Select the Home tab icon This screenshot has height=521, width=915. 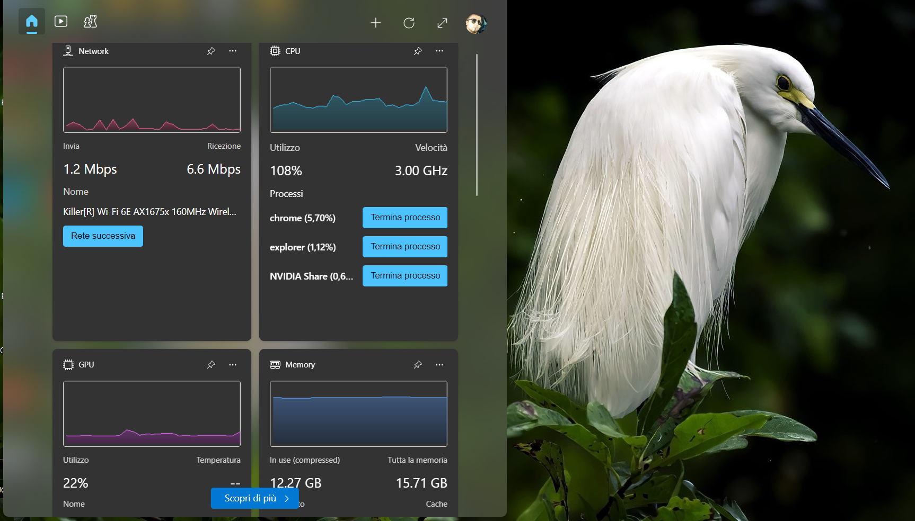pyautogui.click(x=31, y=21)
